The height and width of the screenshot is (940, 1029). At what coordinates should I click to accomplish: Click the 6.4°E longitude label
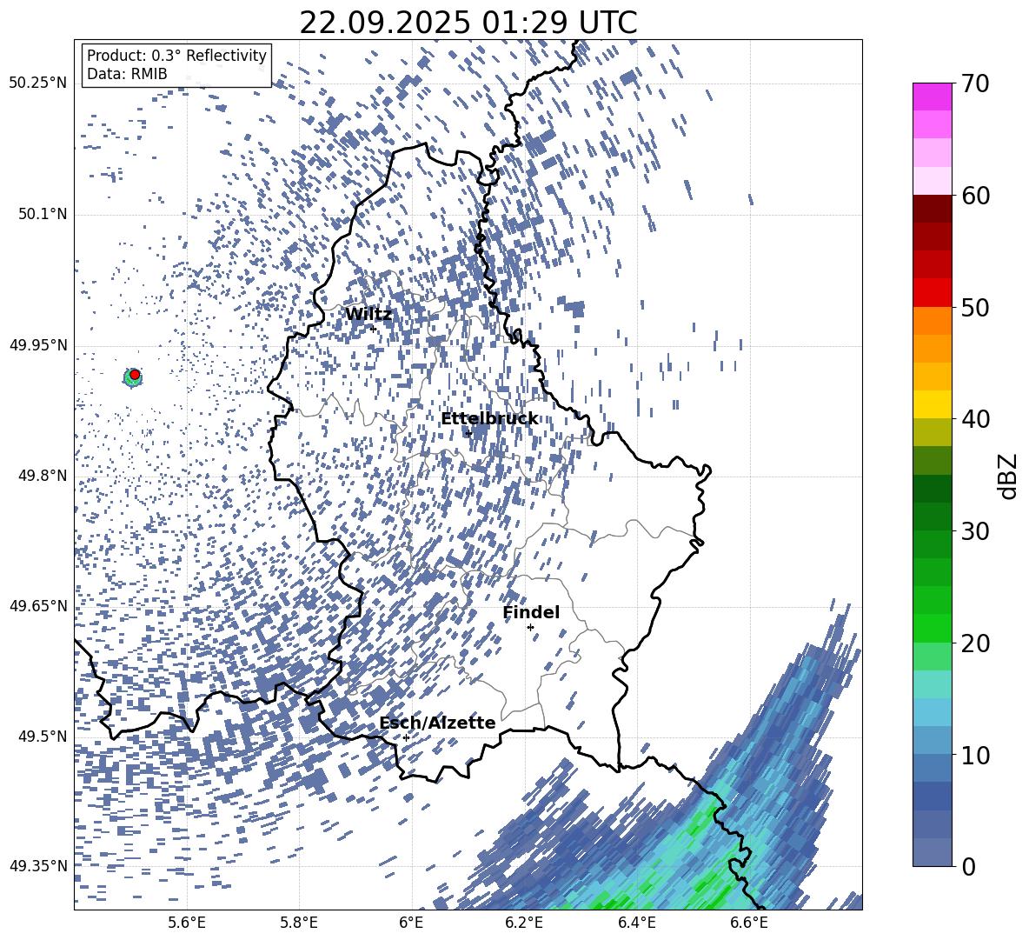coord(636,923)
